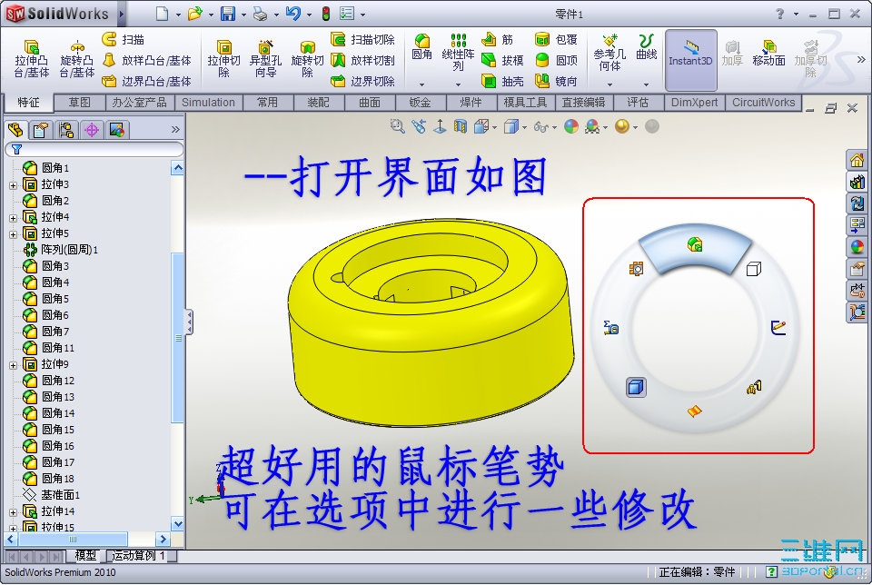Screen dimensions: 872x585
Task: Switch to the 运动算例 1 motion study tab
Action: 140,555
